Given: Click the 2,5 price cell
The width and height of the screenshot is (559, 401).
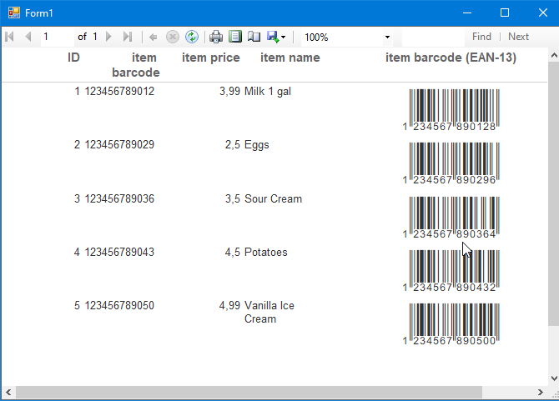Looking at the screenshot, I should pos(233,145).
